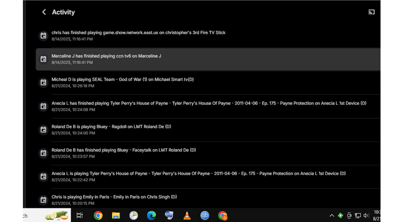Open the cast to device icon

coord(372,12)
